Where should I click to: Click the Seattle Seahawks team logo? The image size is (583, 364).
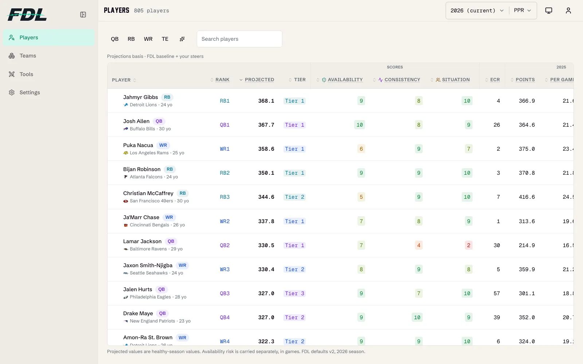tap(126, 273)
